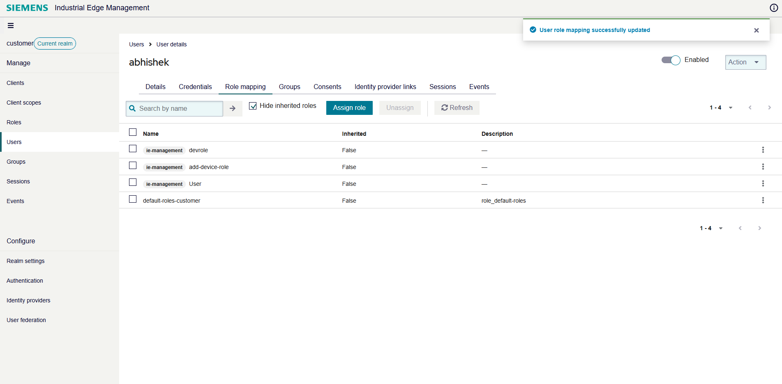Switch to the Credentials tab
782x384 pixels.
click(x=195, y=87)
